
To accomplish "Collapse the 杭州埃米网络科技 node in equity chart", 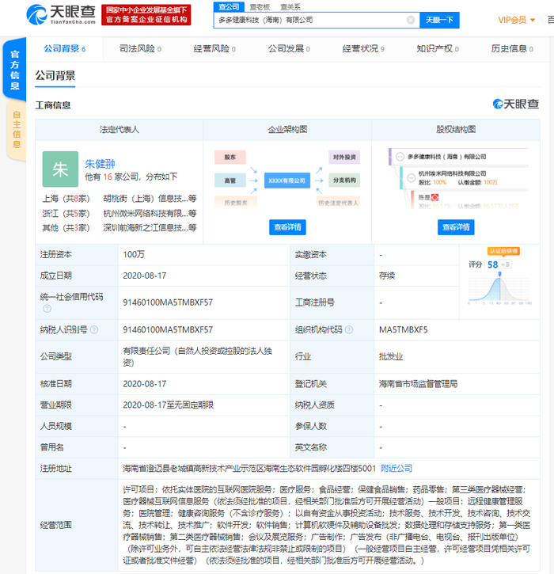I will [x=412, y=178].
